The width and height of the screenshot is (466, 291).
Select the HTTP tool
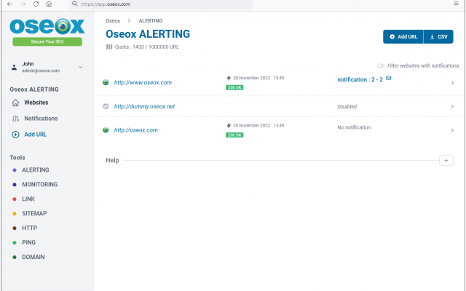pos(29,228)
